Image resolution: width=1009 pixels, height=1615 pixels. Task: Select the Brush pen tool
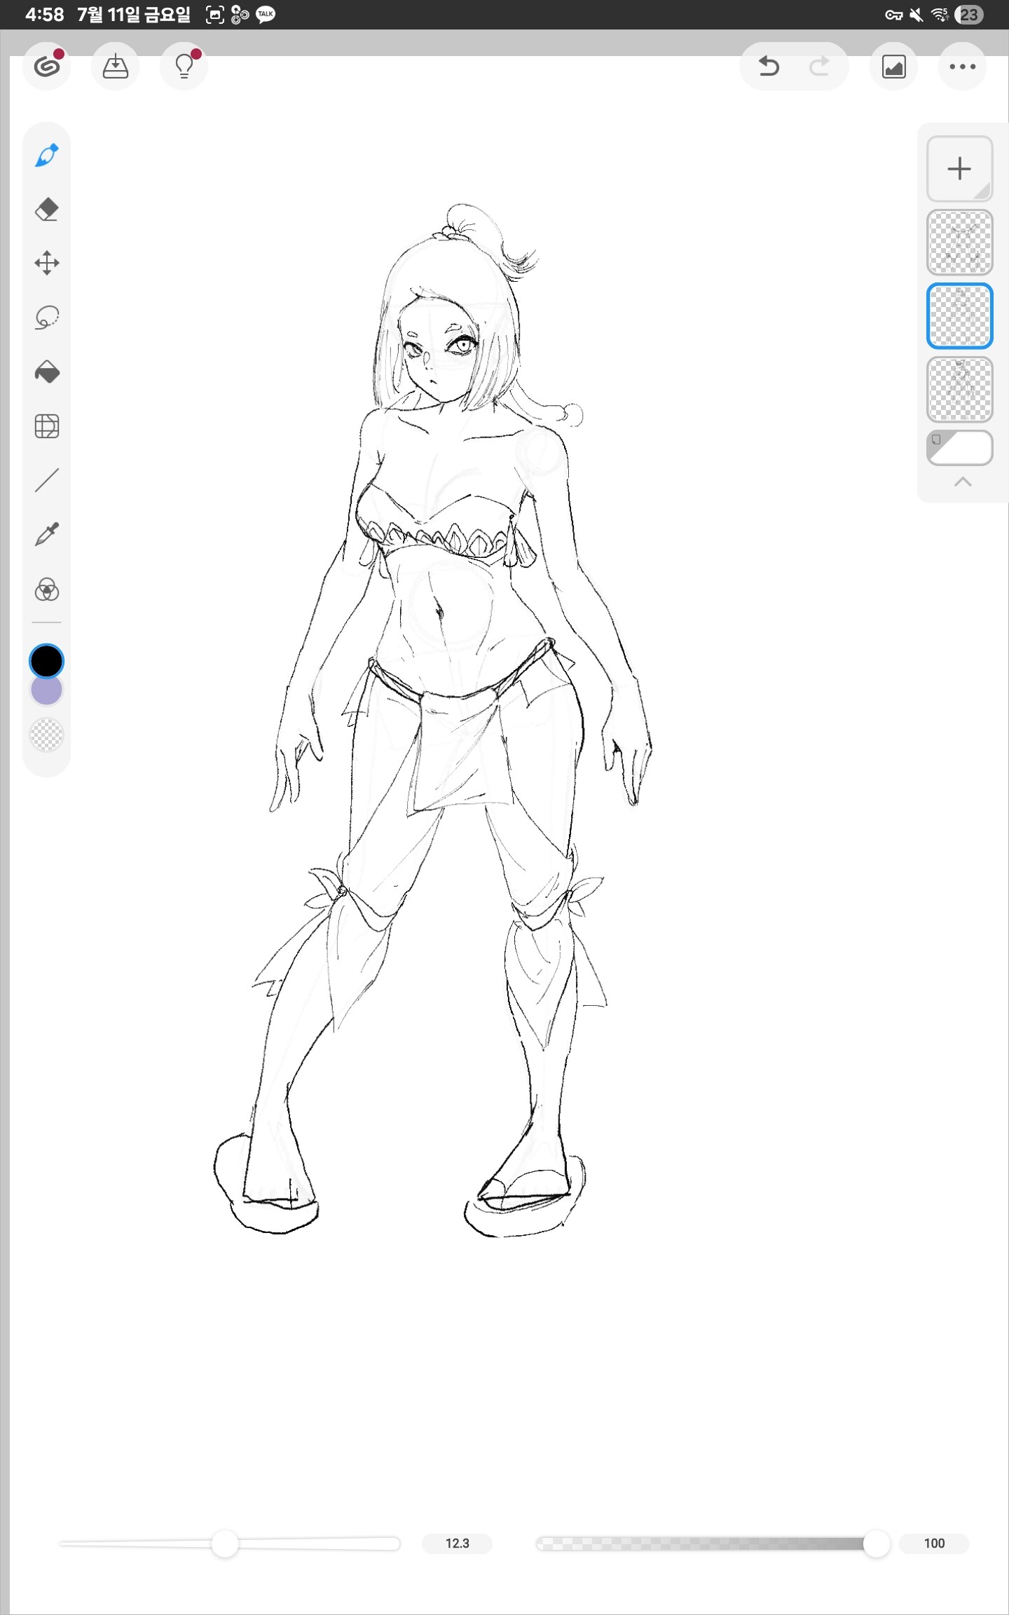click(x=47, y=156)
